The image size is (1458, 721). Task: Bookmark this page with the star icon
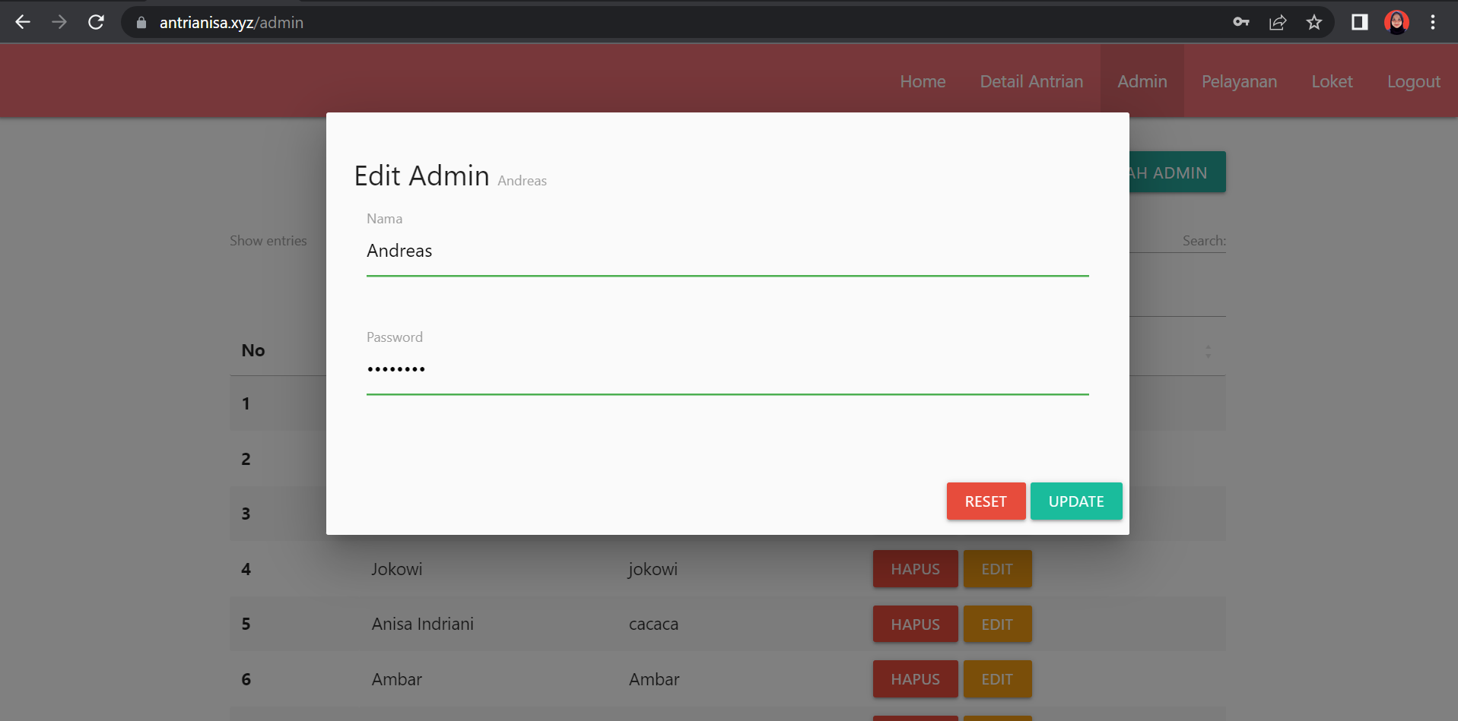point(1314,22)
